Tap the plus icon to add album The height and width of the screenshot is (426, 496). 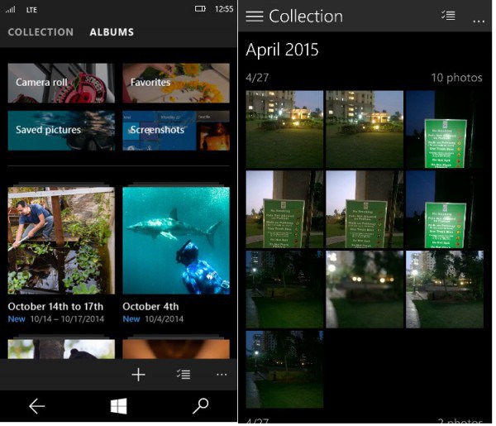(138, 375)
